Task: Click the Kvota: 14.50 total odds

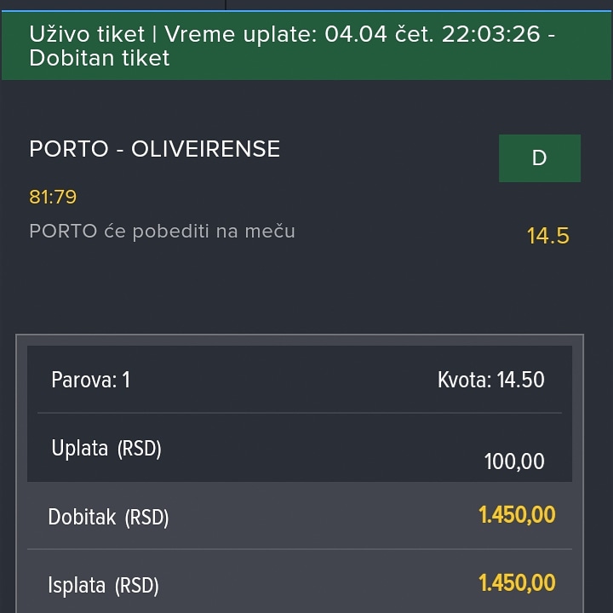Action: click(490, 380)
